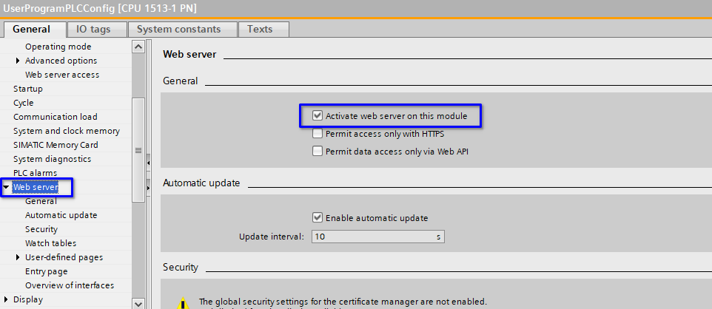The image size is (712, 309).
Task: Expand the User-defined pages node
Action: pos(18,257)
